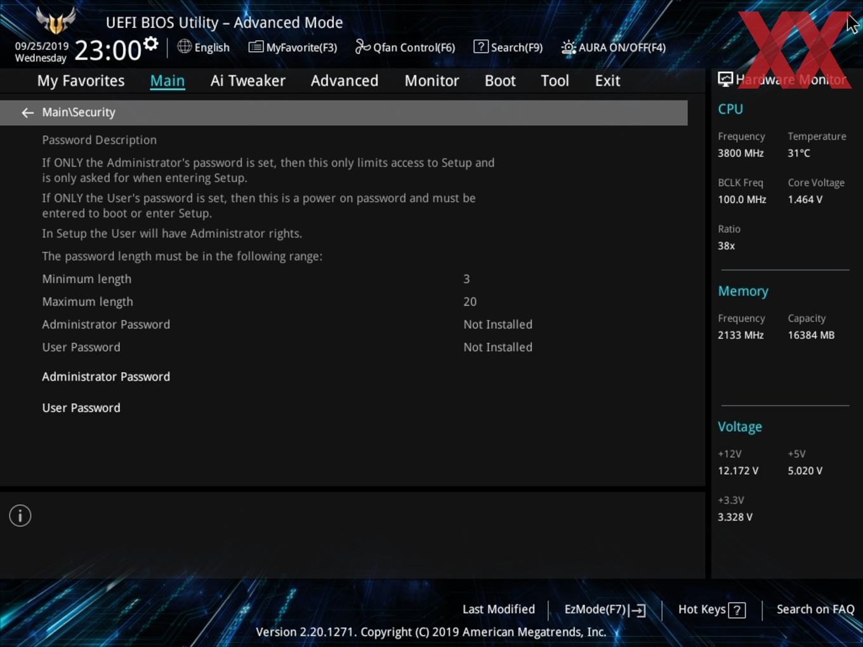
Task: Click User Password 'Not Installed' status
Action: (498, 348)
